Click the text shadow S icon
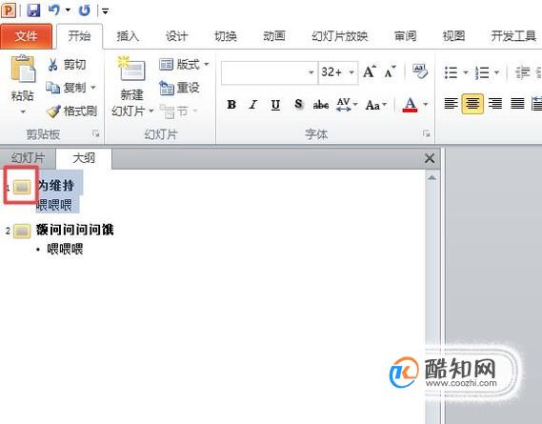542x424 pixels. pyautogui.click(x=299, y=104)
